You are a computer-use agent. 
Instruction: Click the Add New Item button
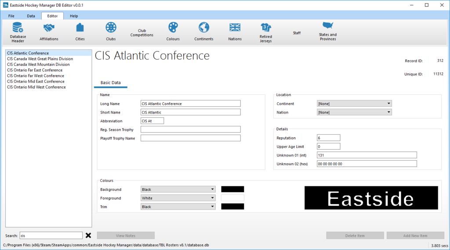tap(415, 236)
